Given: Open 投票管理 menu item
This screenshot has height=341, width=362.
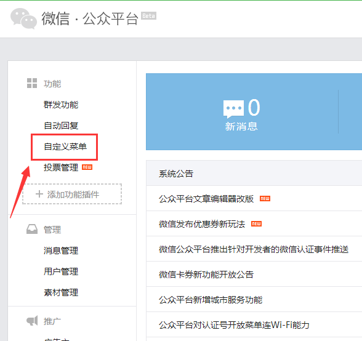Looking at the screenshot, I should point(61,167).
